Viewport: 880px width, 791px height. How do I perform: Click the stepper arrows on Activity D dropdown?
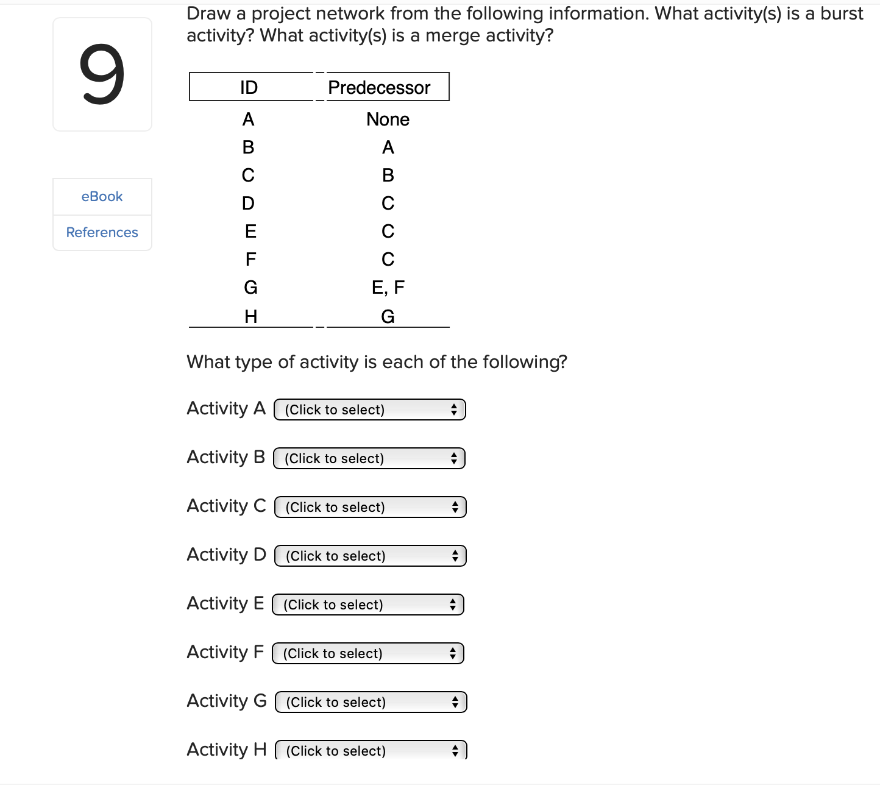click(x=455, y=555)
